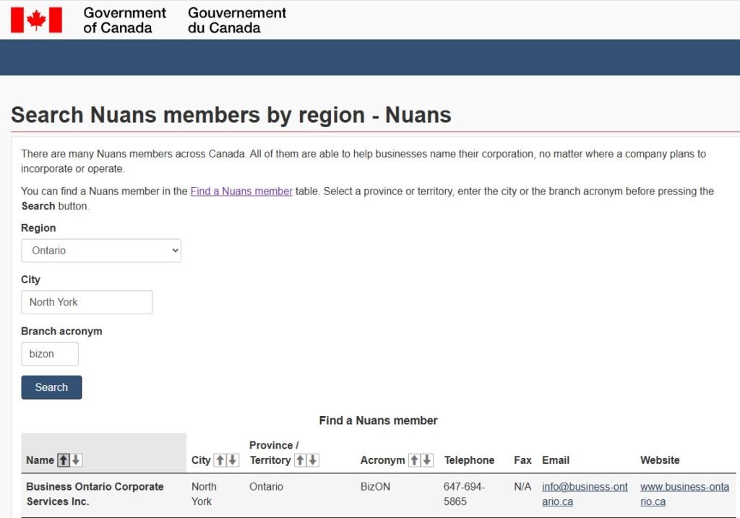Click the Canadian flag logo
Image resolution: width=740 pixels, height=518 pixels.
tap(36, 20)
